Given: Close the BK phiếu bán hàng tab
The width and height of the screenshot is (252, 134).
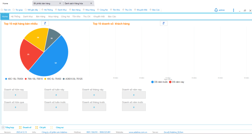Looking at the screenshot, I should coord(60,3).
